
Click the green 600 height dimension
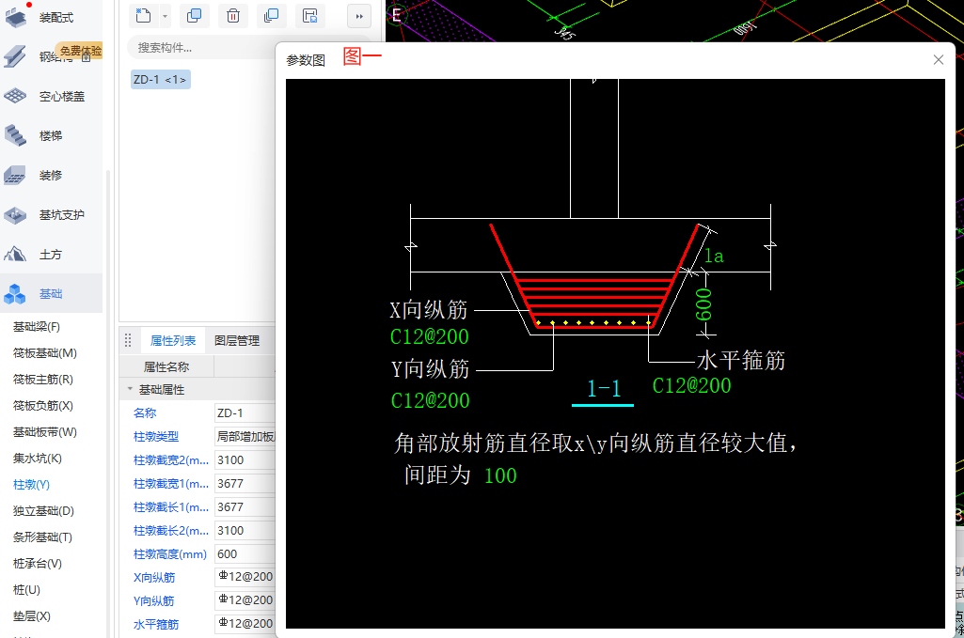[703, 304]
